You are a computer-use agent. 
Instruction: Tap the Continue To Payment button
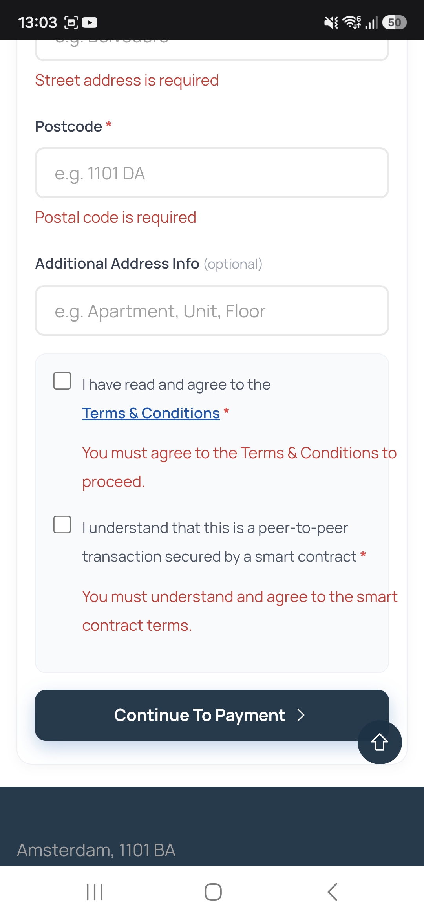pyautogui.click(x=212, y=715)
